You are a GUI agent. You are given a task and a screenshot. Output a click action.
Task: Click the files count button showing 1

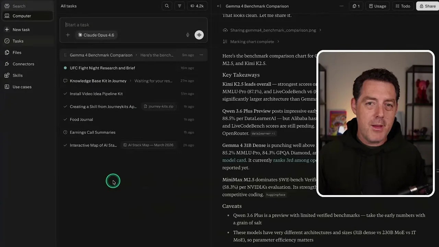pyautogui.click(x=356, y=6)
